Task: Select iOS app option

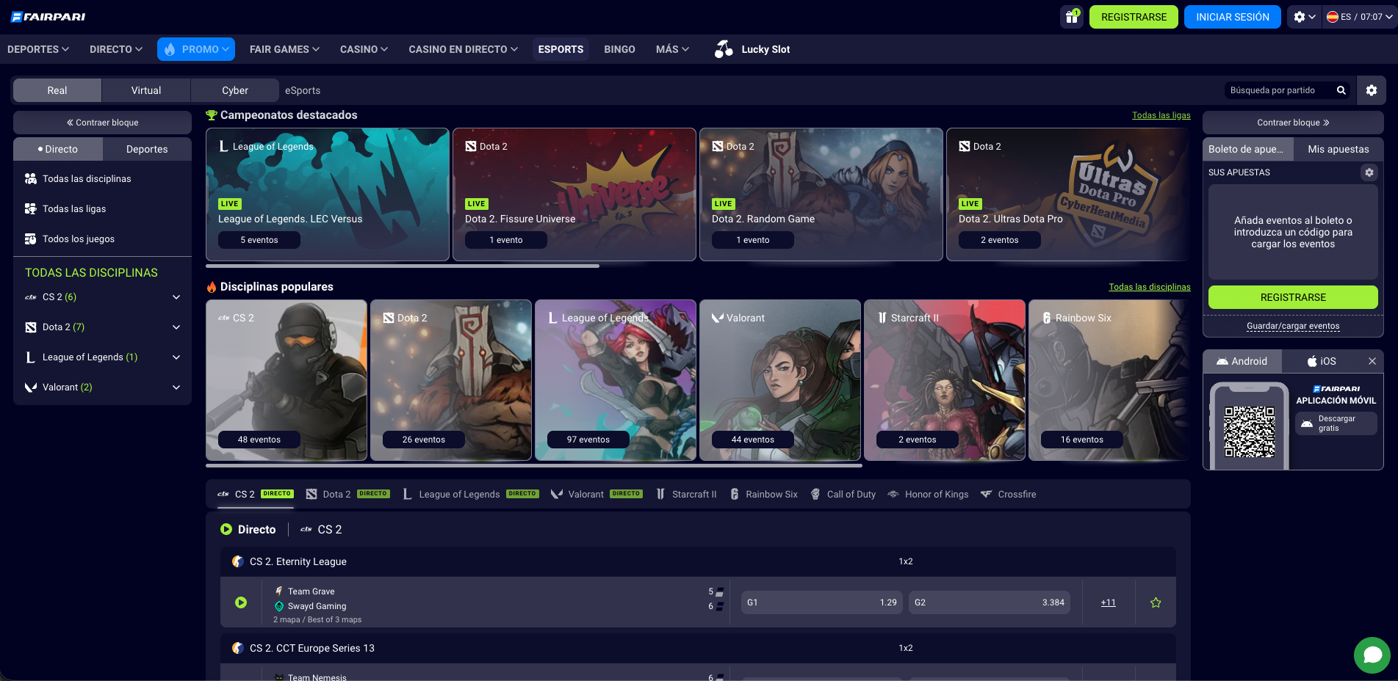Action: click(1322, 361)
